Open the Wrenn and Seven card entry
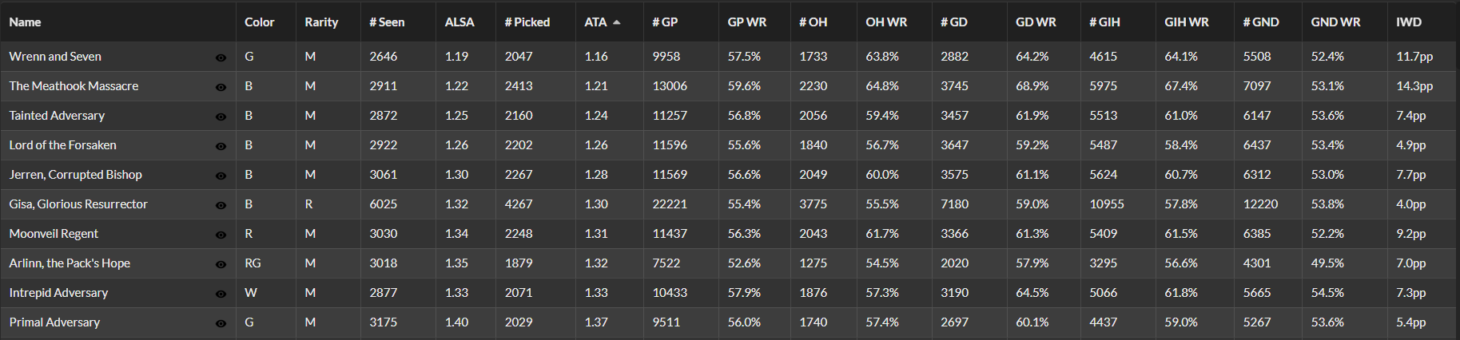The width and height of the screenshot is (1460, 340). pyautogui.click(x=55, y=57)
